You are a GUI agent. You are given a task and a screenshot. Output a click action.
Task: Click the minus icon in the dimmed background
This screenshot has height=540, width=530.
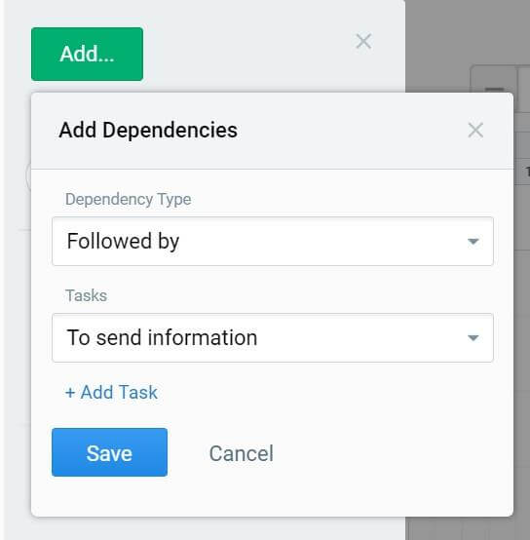pos(494,89)
